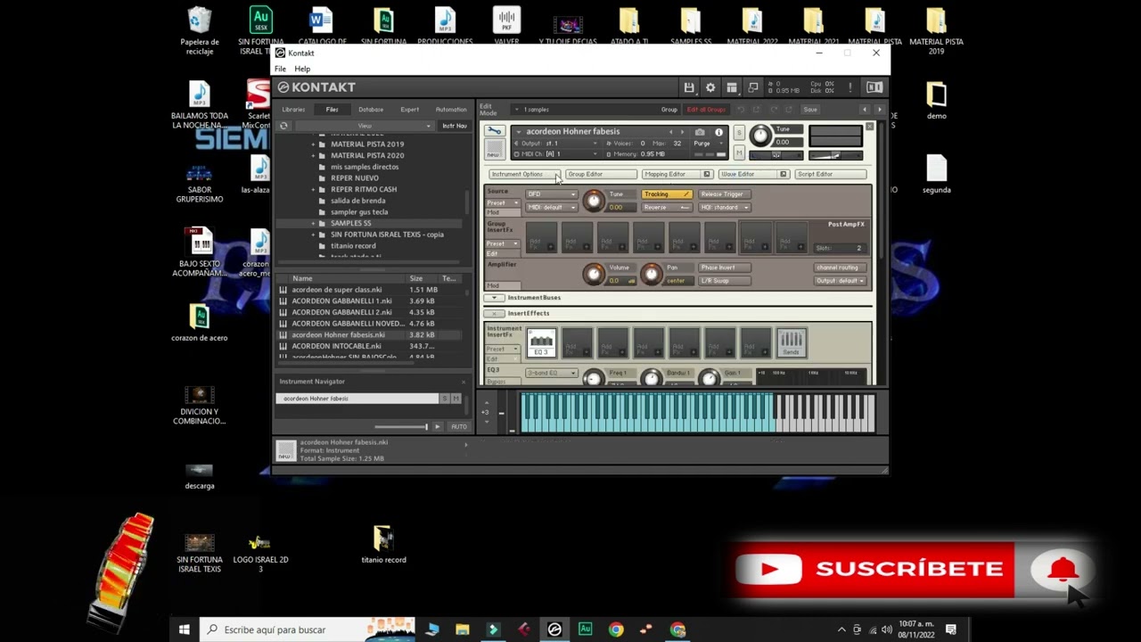This screenshot has height=642, width=1141.
Task: Click the wrench edit mode icon
Action: (x=494, y=131)
